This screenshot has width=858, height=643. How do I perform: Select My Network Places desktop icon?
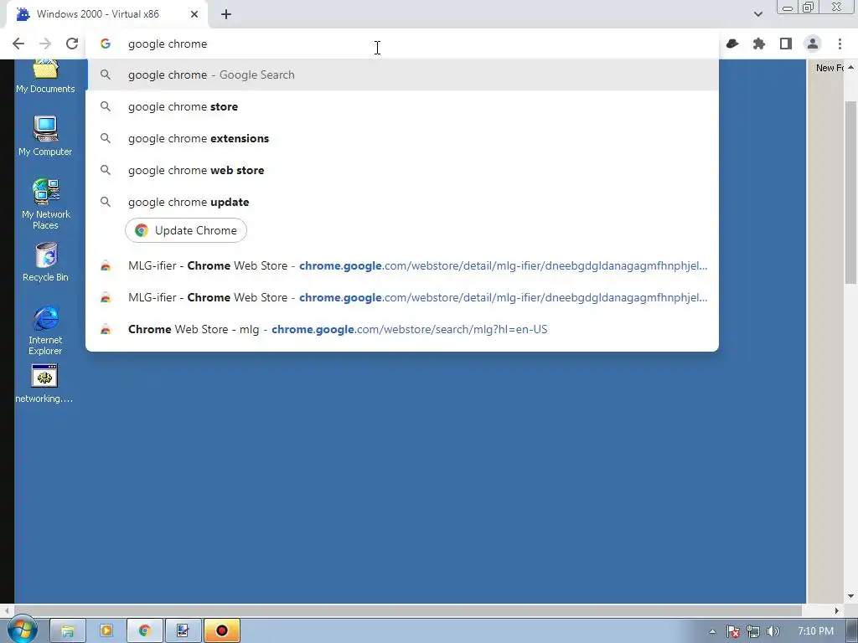pos(45,204)
